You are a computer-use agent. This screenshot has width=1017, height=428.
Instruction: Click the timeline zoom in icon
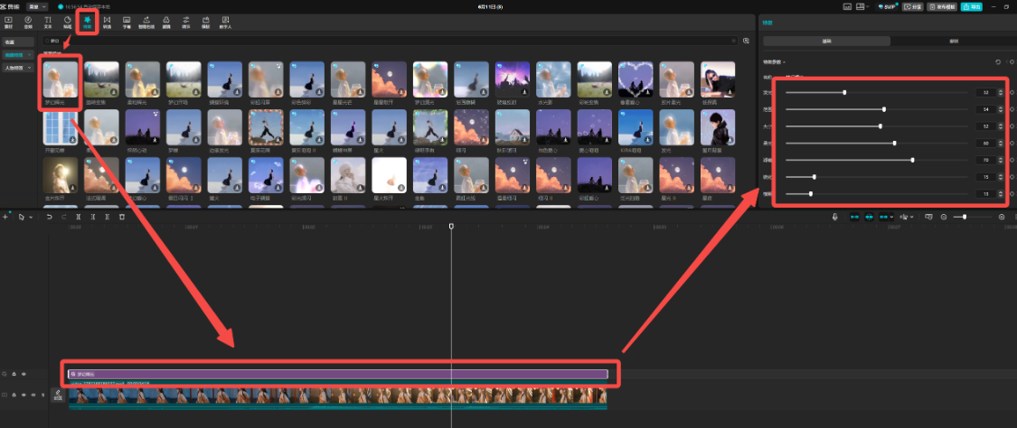coord(1002,217)
